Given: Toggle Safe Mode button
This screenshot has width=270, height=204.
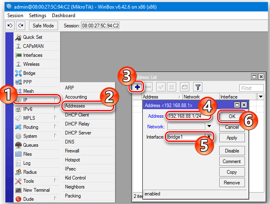Looking at the screenshot, I should tap(43, 26).
